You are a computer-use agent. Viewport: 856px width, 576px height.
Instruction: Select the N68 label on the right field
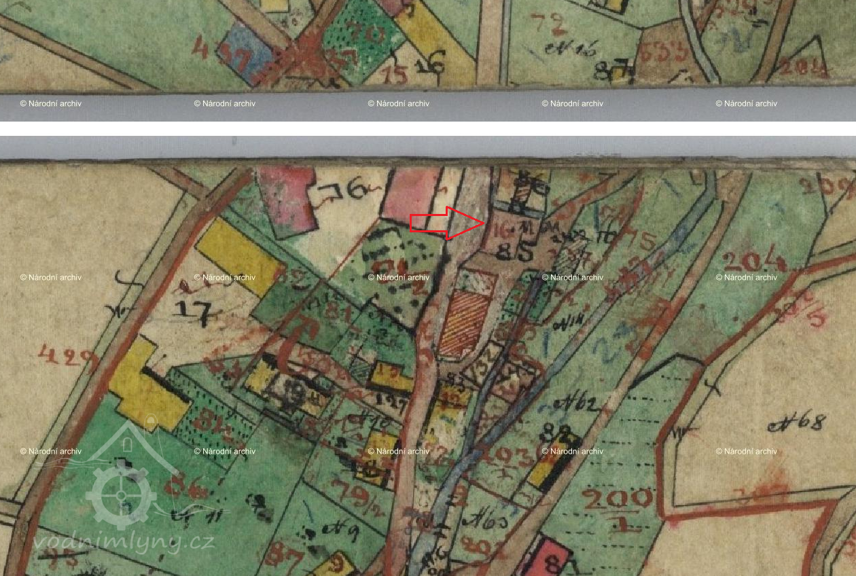click(x=798, y=424)
